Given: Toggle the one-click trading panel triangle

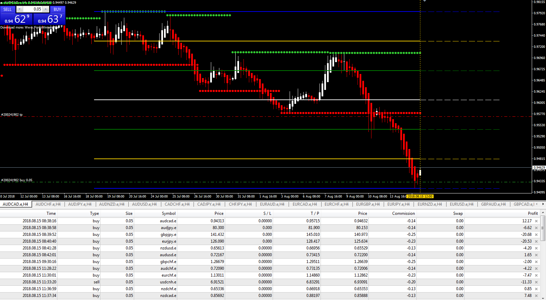Looking at the screenshot, I should click(x=2, y=3).
